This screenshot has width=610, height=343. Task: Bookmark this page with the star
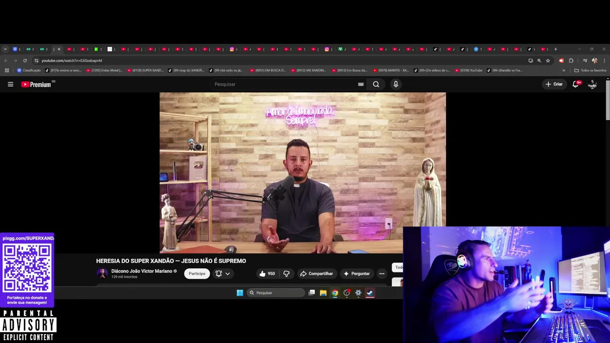pos(548,61)
